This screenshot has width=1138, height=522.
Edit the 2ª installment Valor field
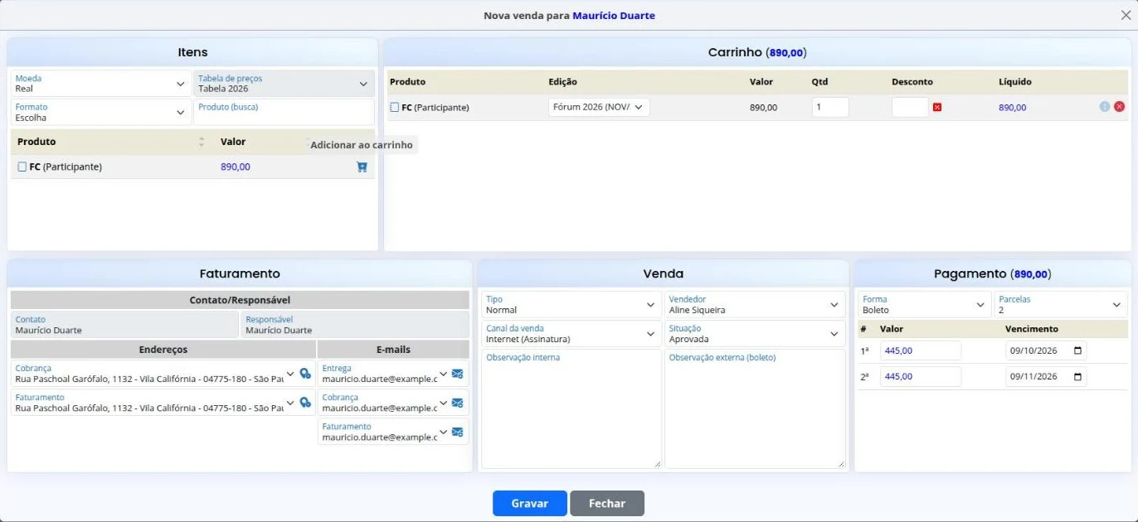tap(921, 376)
